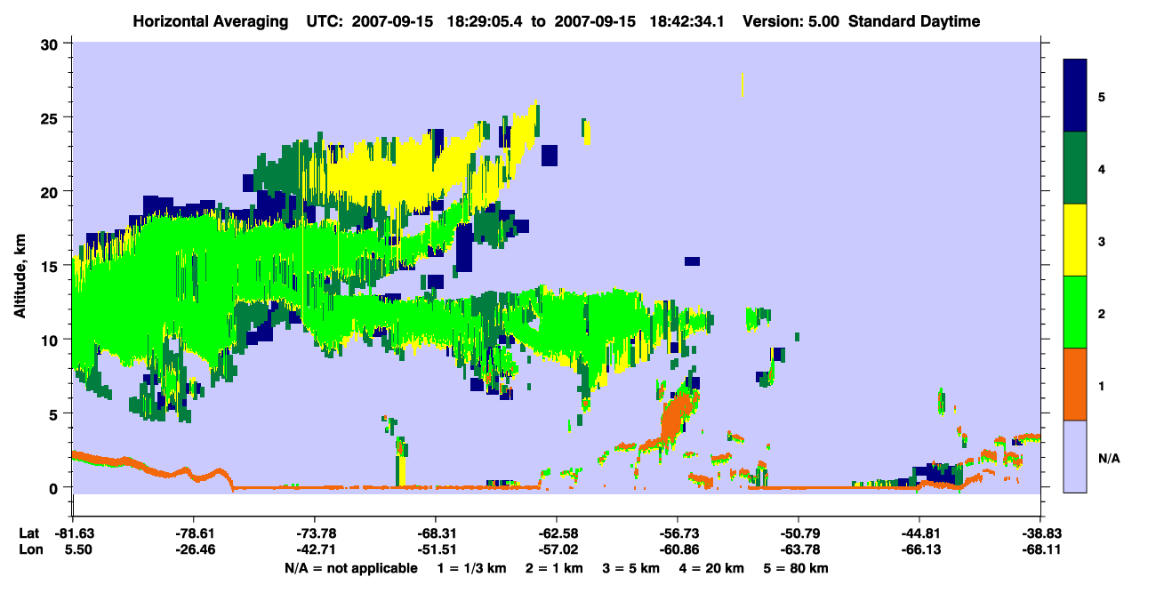Click the longitude value -68.11
This screenshot has height=593, width=1156.
[x=1040, y=550]
